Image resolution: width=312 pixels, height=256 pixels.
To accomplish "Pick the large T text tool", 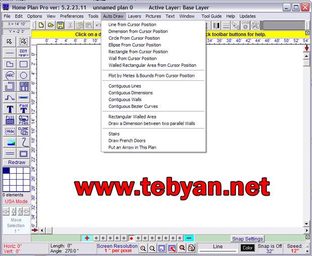I will pyautogui.click(x=10, y=109).
